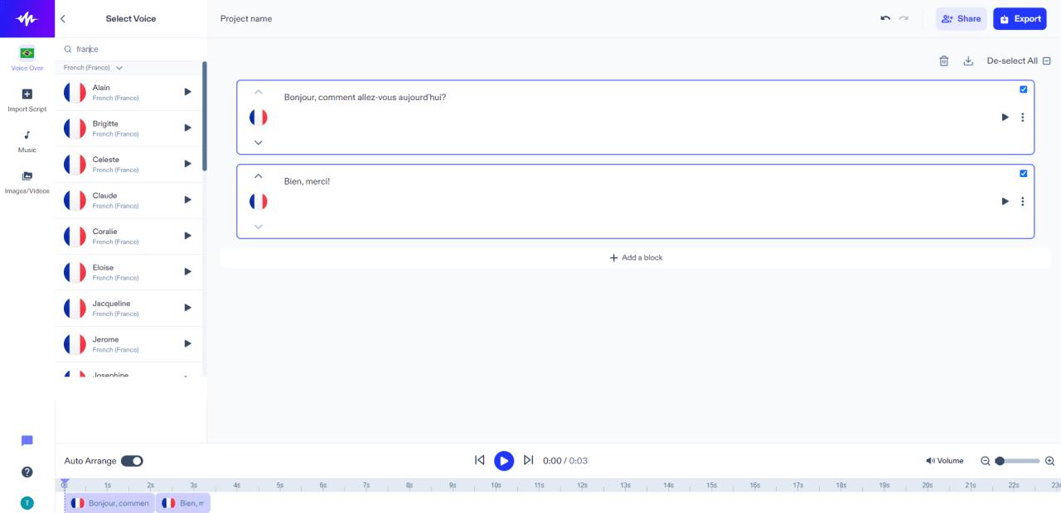1061x513 pixels.
Task: Play the 'Bien, merci!' block
Action: point(1005,201)
